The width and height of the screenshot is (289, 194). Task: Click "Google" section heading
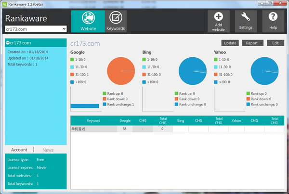click(x=78, y=52)
